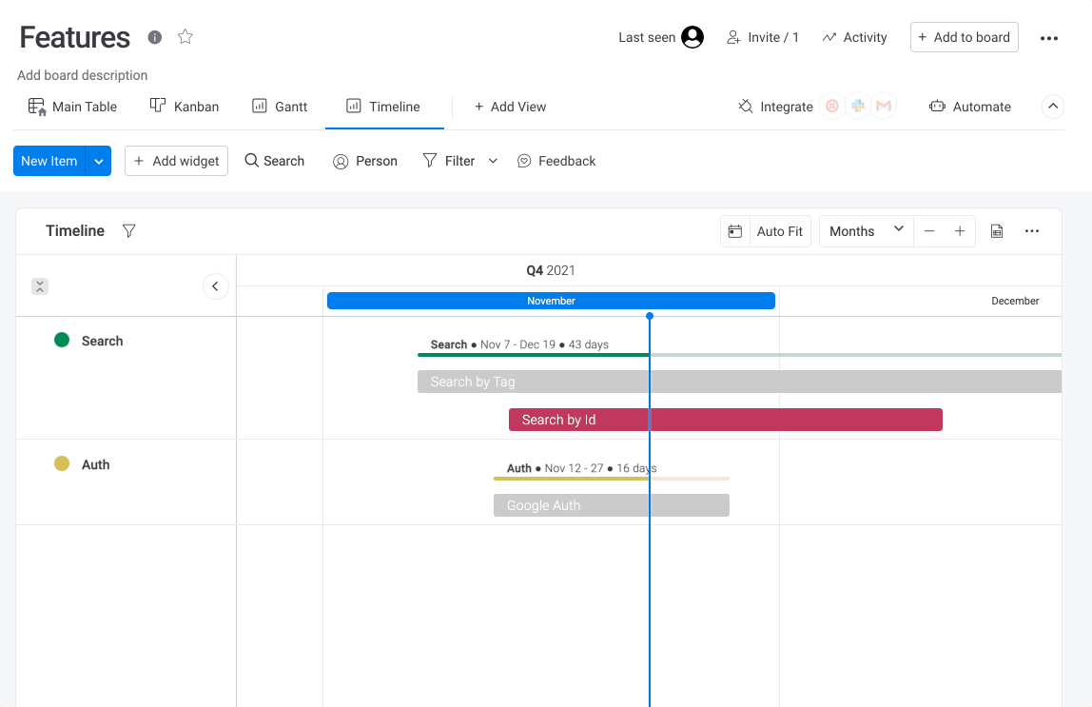Viewport: 1092px width, 707px height.
Task: Zoom out the timeline with minus
Action: tap(929, 231)
